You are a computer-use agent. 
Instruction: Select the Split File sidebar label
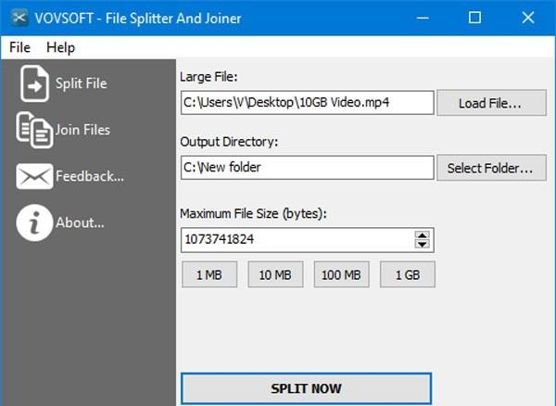(x=82, y=83)
